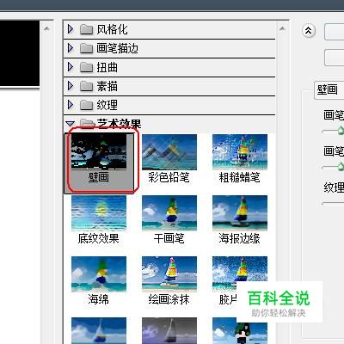Screen dimensions: 344x344
Task: Click the 艺术效果 folder label
Action: coord(119,124)
